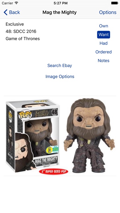This screenshot has width=120, height=213.
Task: Toggle the Own status
Action: [104, 26]
